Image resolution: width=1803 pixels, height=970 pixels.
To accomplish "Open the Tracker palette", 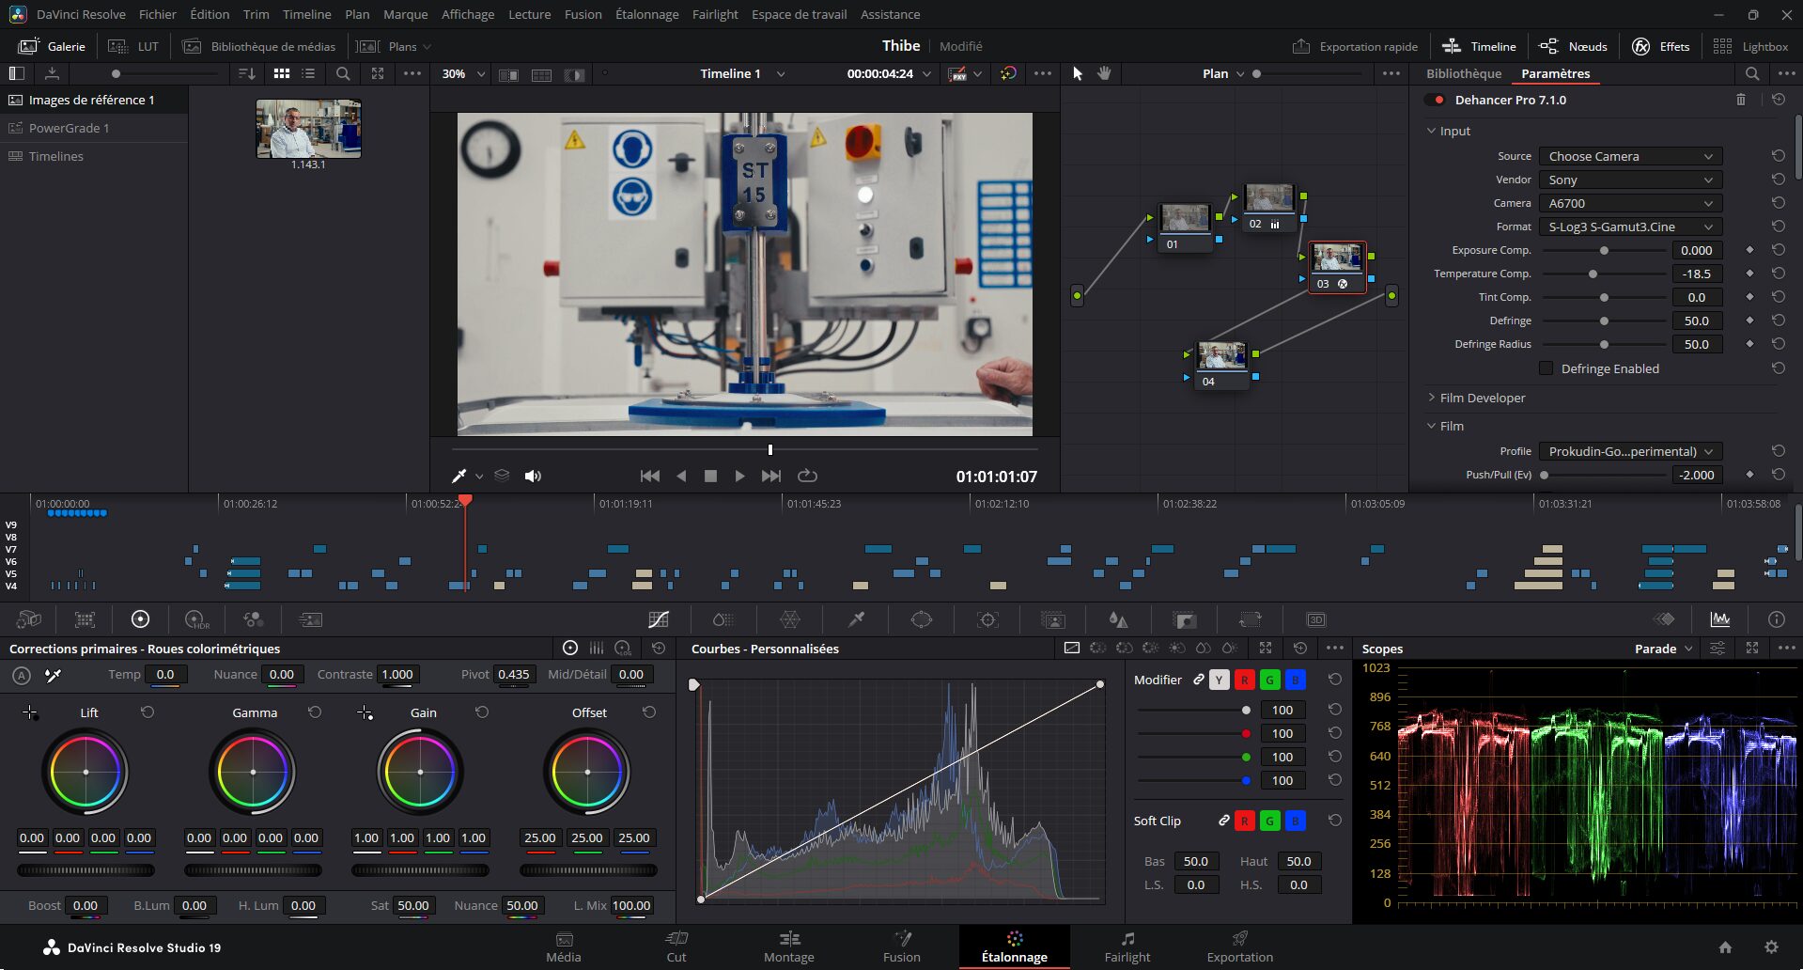I will 987,619.
